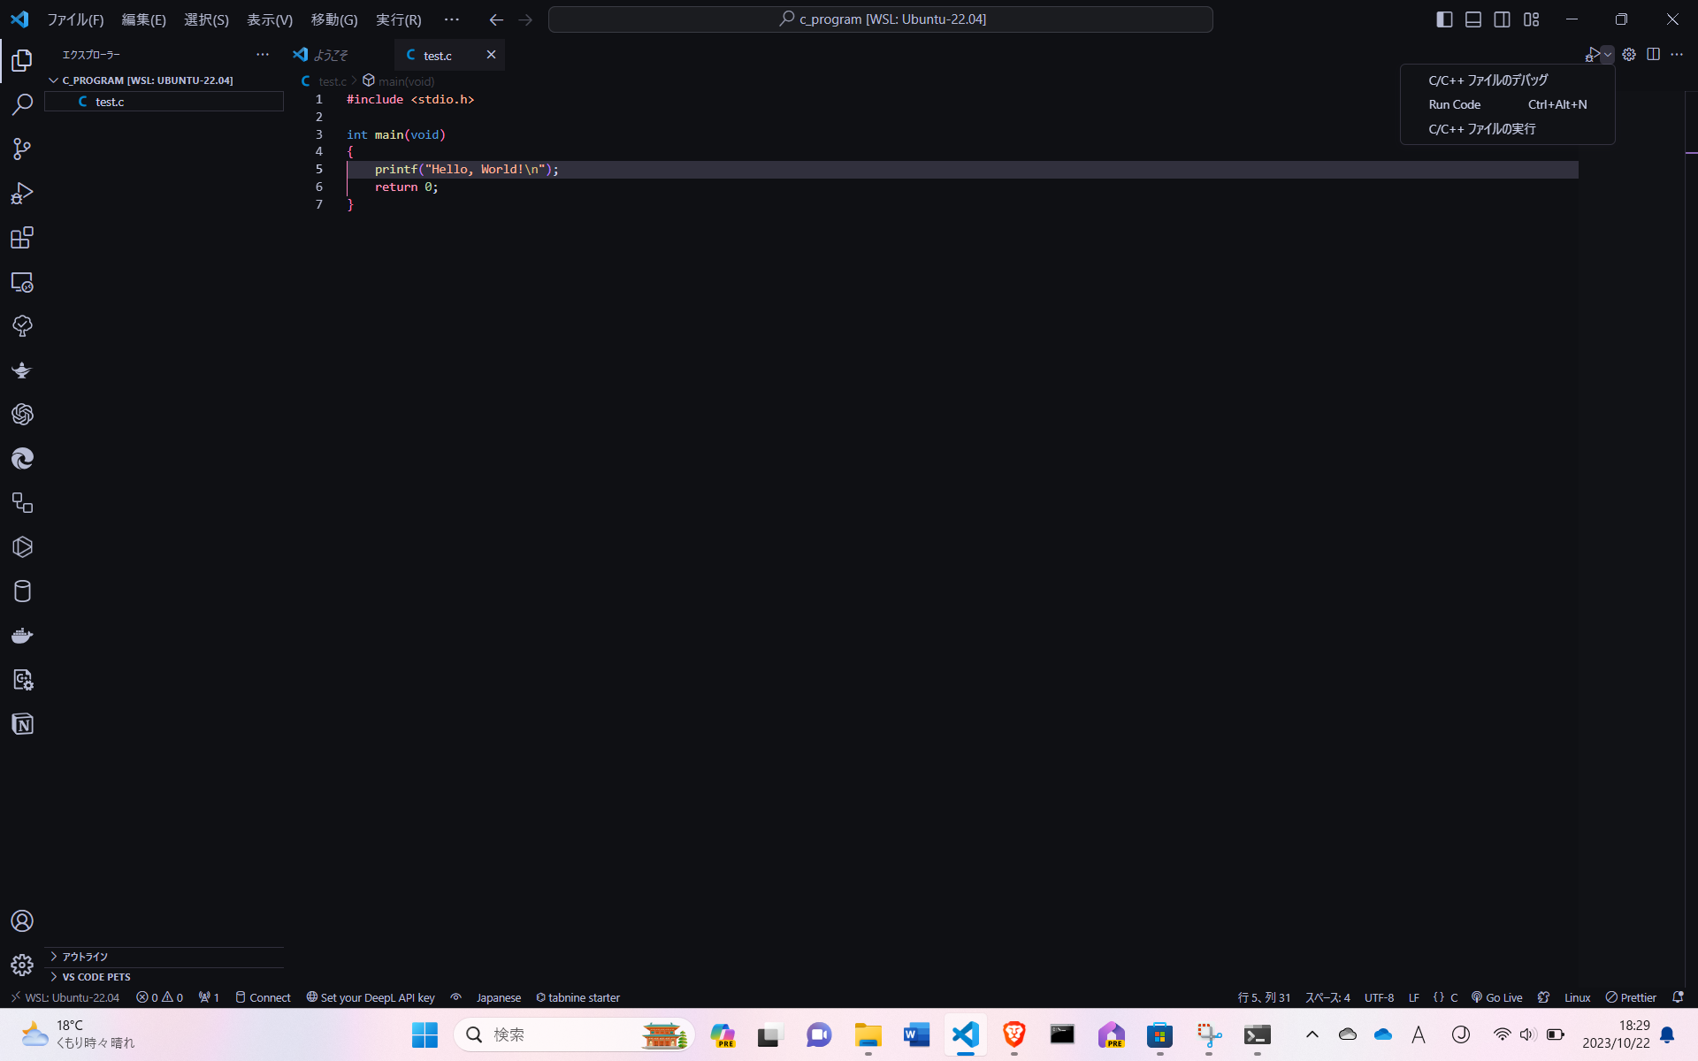
Task: Open the Docker view in activity bar
Action: (x=22, y=636)
